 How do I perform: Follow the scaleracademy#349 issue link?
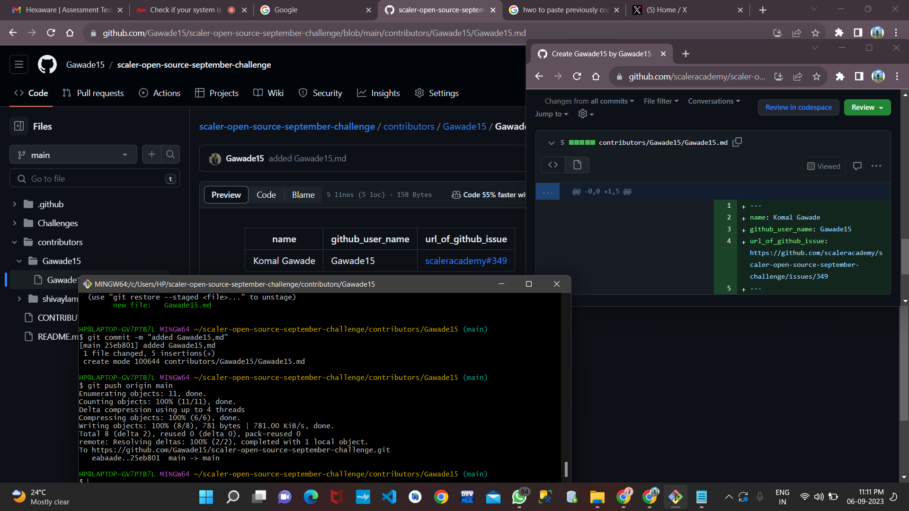(x=466, y=261)
